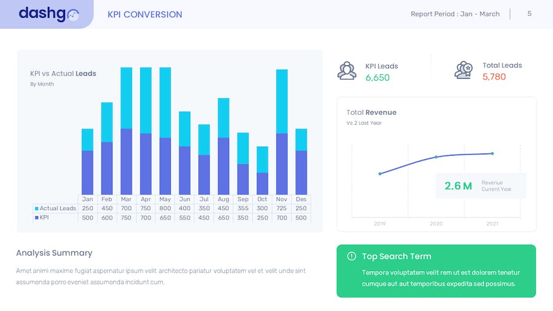Click the KPI Leads value 6,650
Screen dimensions: 553x311
[377, 77]
